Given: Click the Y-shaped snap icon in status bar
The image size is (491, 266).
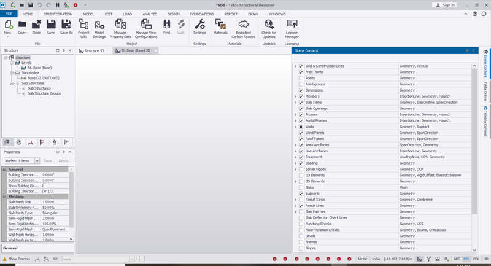Looking at the screenshot, I should (x=428, y=259).
